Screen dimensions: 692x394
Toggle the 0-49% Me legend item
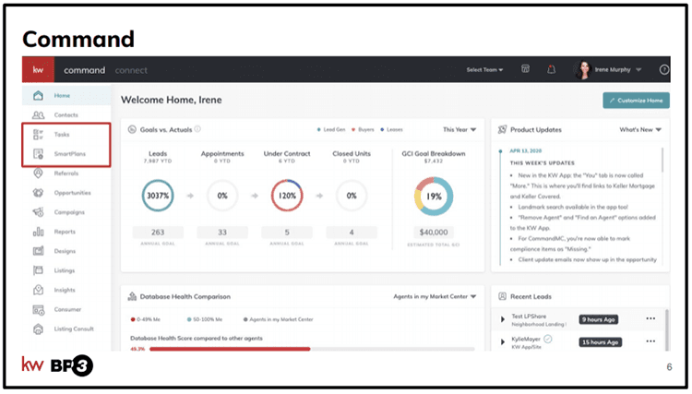[x=146, y=319]
